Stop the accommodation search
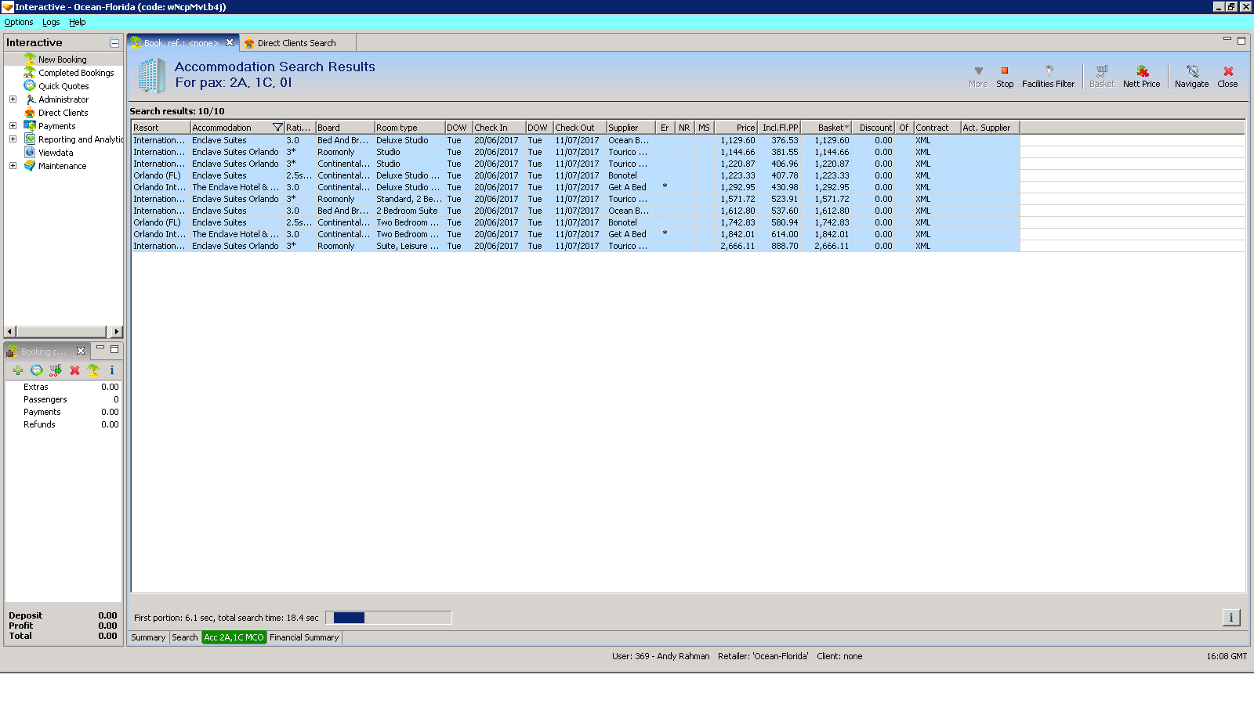 (1005, 76)
